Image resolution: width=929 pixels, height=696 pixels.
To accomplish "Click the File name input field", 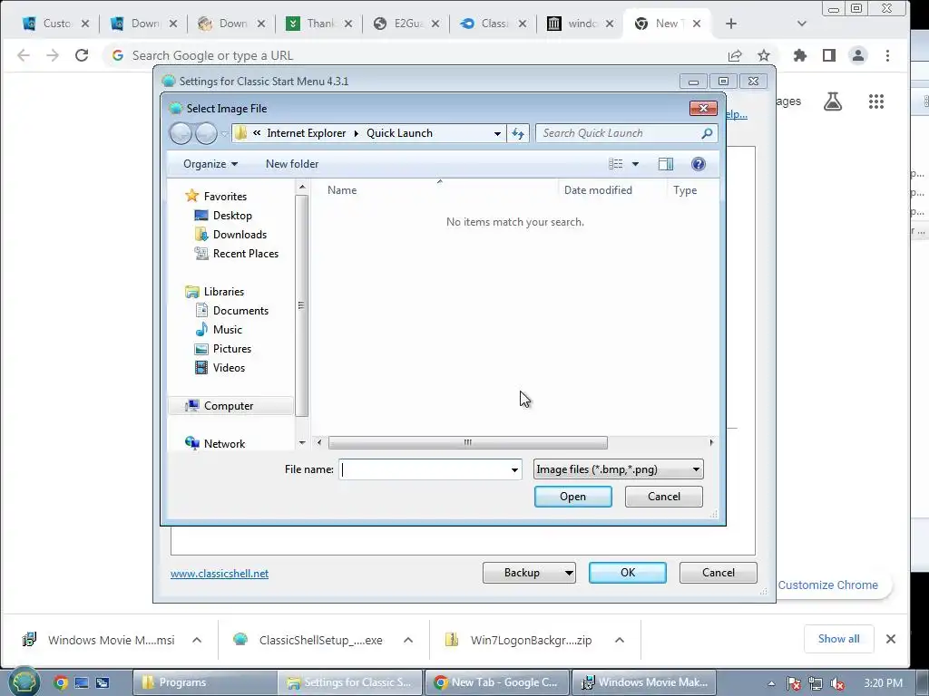I will coord(430,470).
